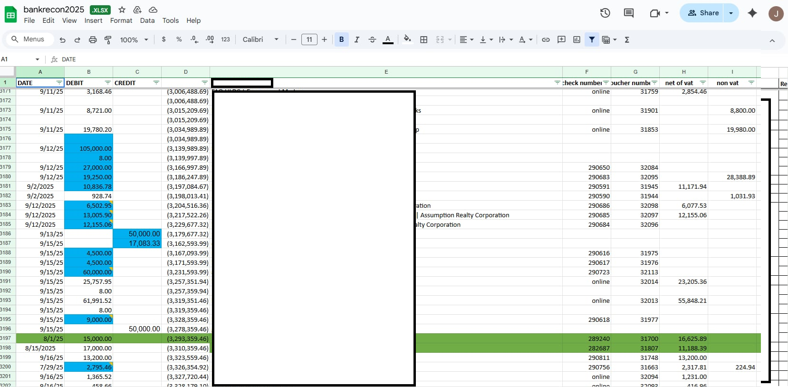
Task: Click the insert link icon
Action: click(x=546, y=40)
